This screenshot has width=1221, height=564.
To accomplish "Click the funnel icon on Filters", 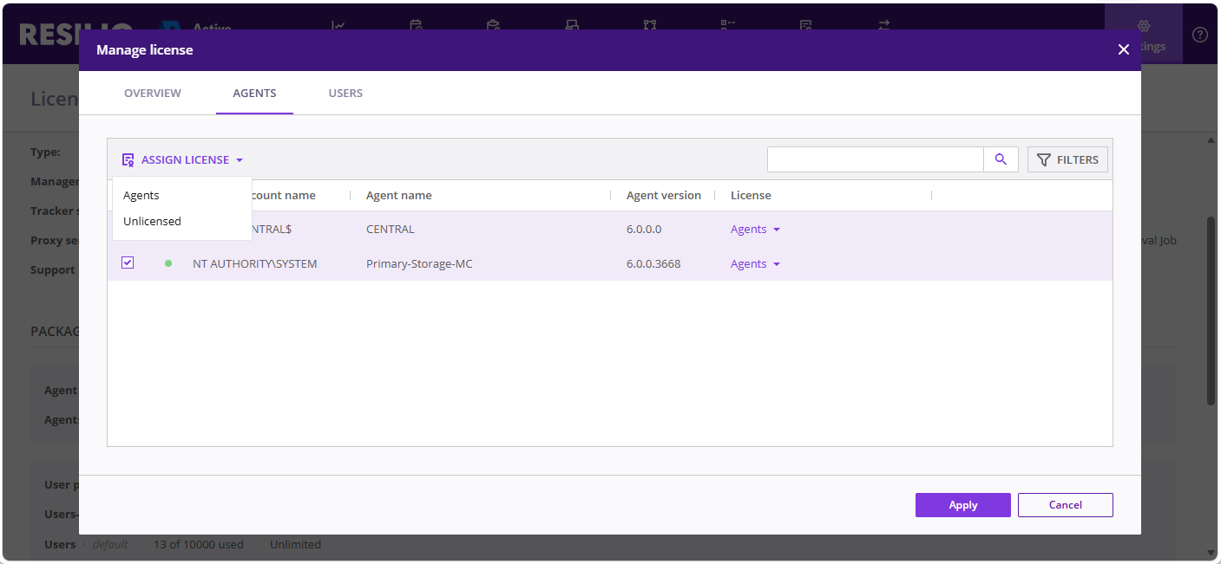I will tap(1044, 159).
